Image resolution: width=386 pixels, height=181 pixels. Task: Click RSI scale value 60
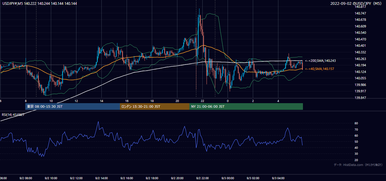356,135
